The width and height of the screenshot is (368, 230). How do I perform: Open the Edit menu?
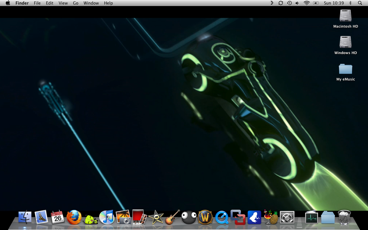[x=50, y=3]
